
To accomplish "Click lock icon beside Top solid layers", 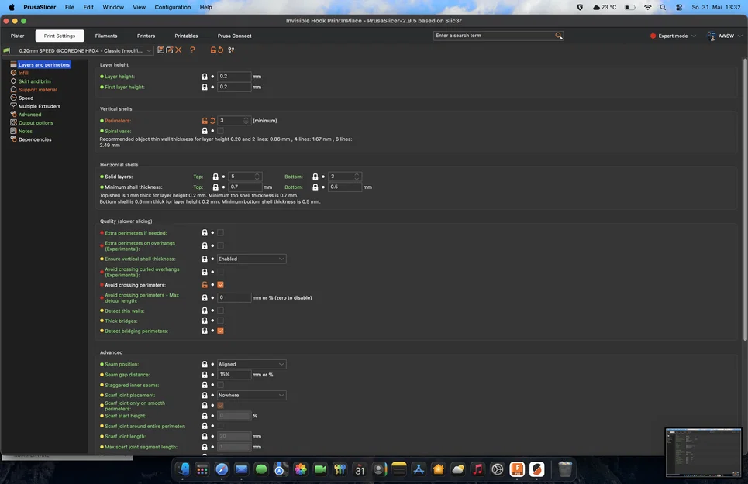I will pyautogui.click(x=215, y=177).
